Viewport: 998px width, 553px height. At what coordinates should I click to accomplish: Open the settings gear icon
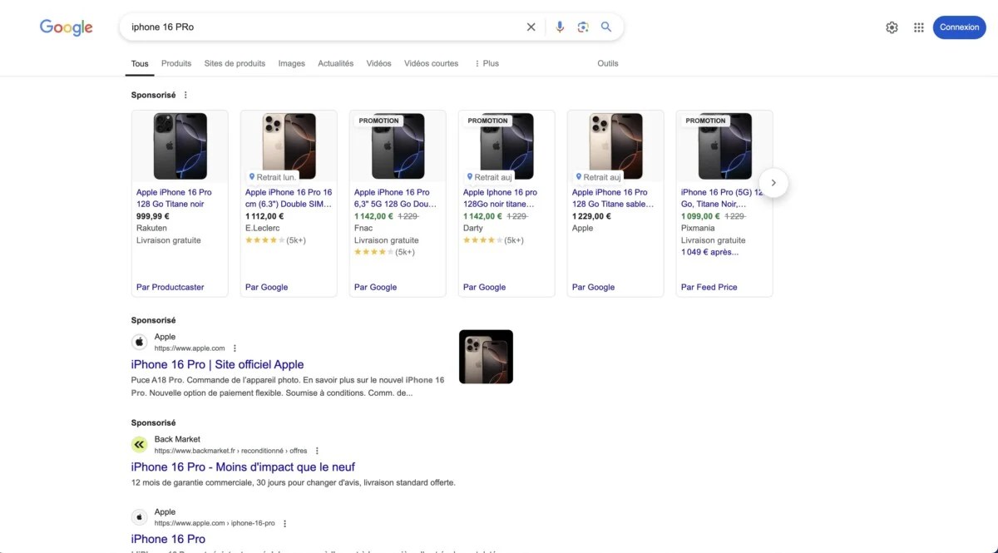(892, 27)
